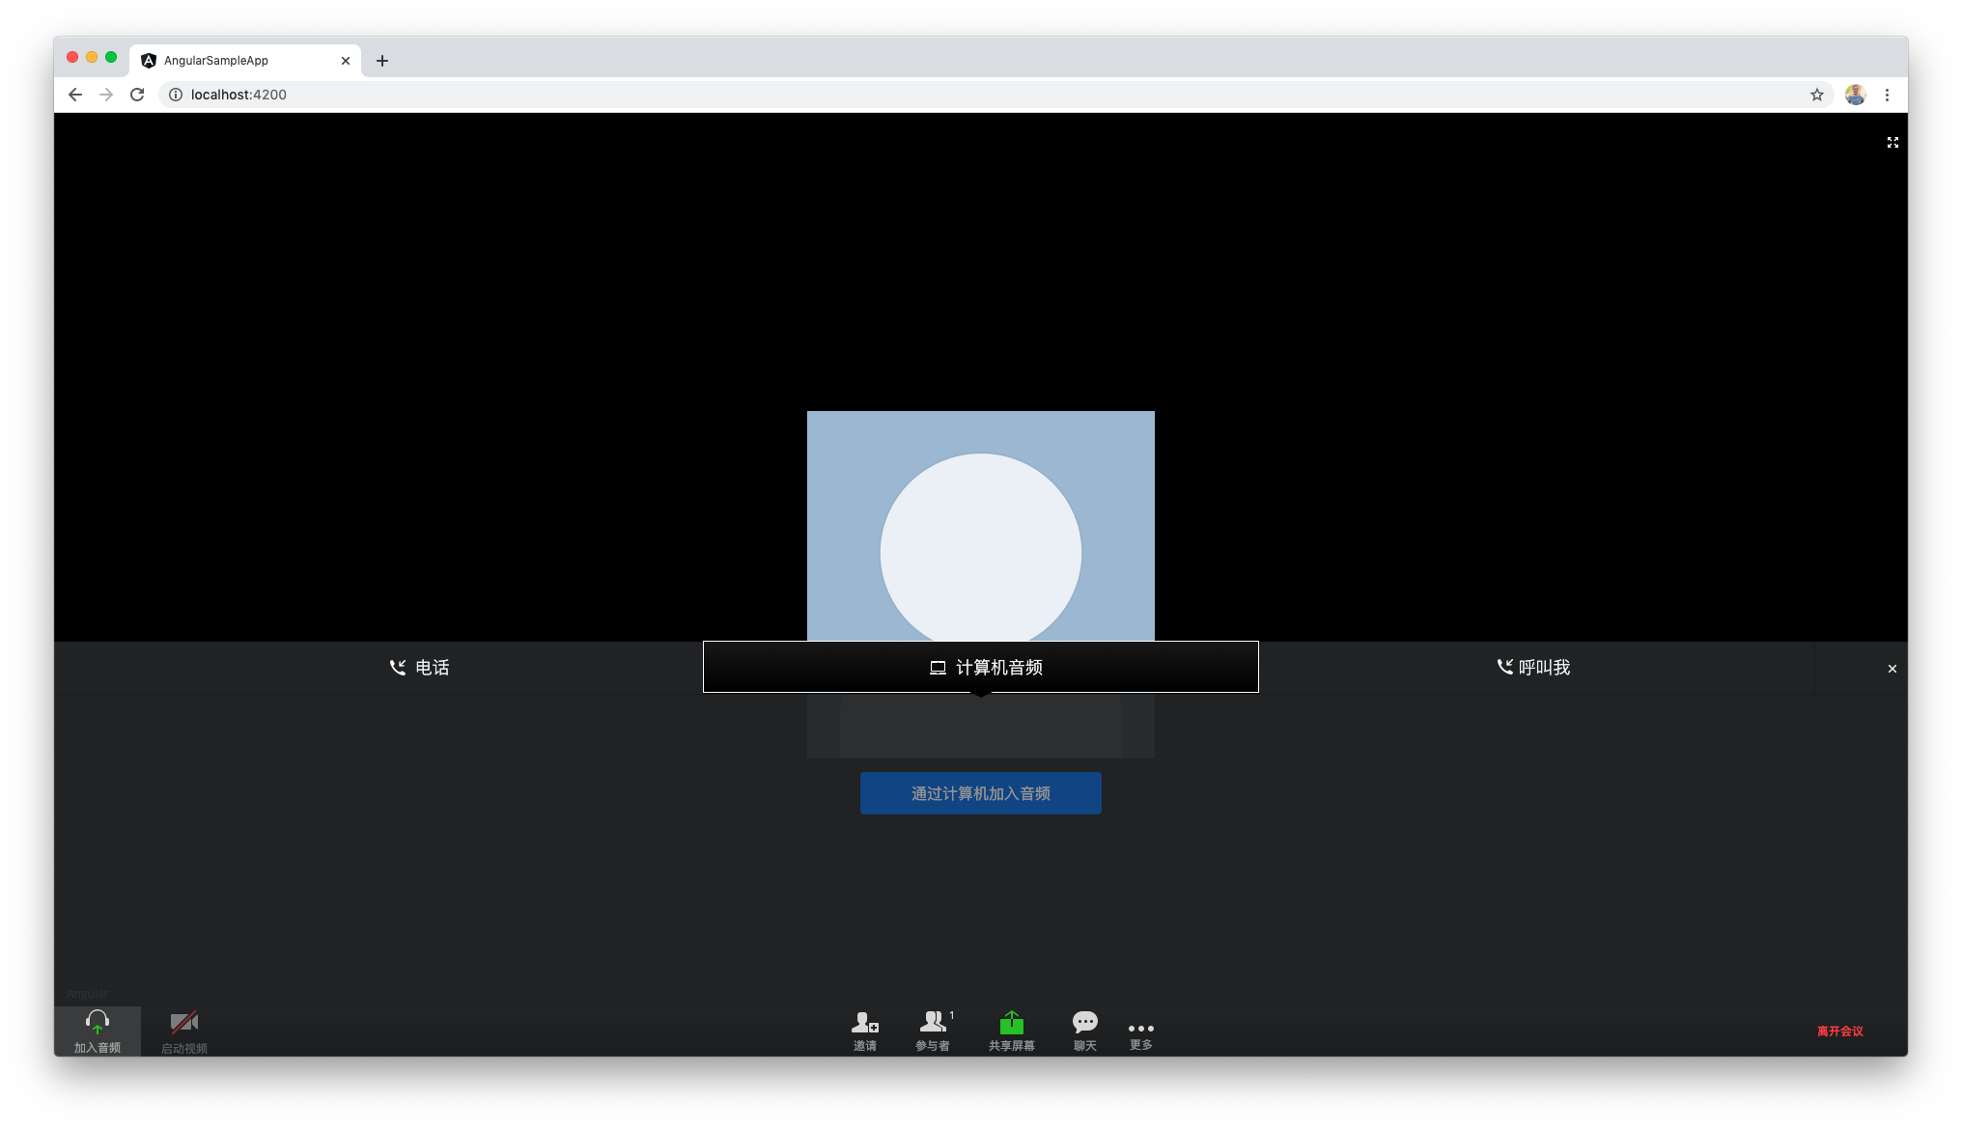1962x1128 pixels.
Task: Open the Invite people icon
Action: 864,1023
